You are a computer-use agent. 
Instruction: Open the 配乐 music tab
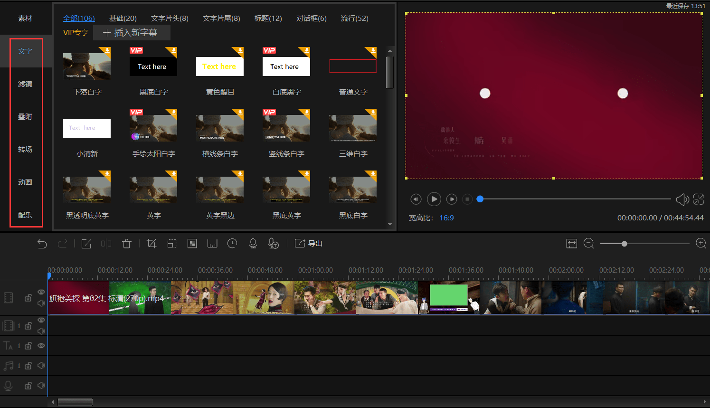coord(25,215)
